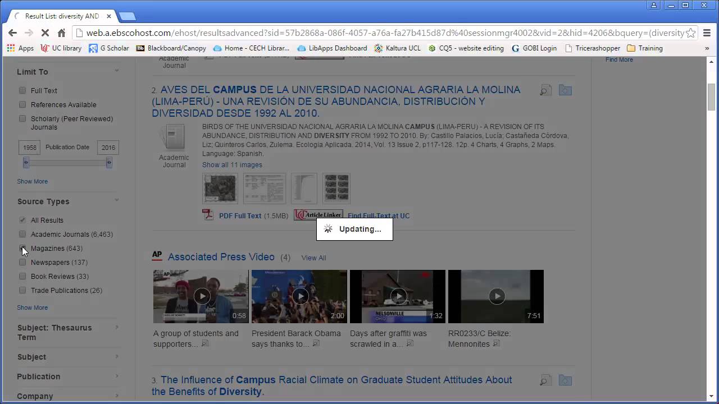This screenshot has width=719, height=404.
Task: Click the browser Back arrow
Action: coord(13,33)
